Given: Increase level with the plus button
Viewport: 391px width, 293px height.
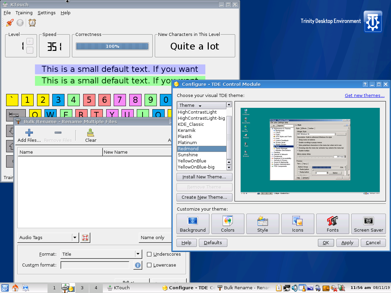Looking at the screenshot, I should (x=30, y=41).
